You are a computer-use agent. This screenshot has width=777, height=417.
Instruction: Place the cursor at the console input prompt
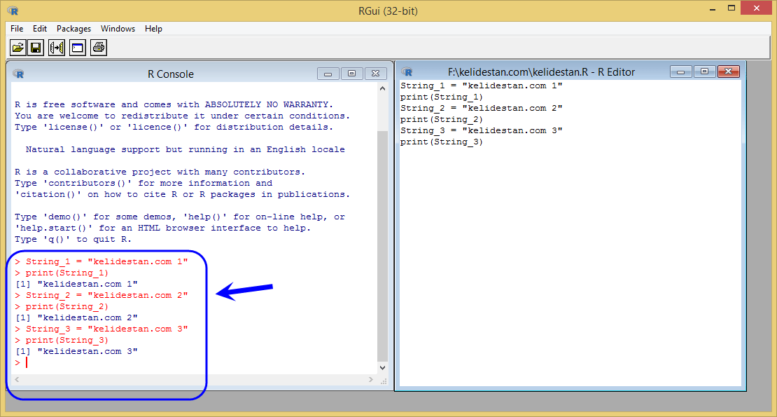[x=27, y=362]
